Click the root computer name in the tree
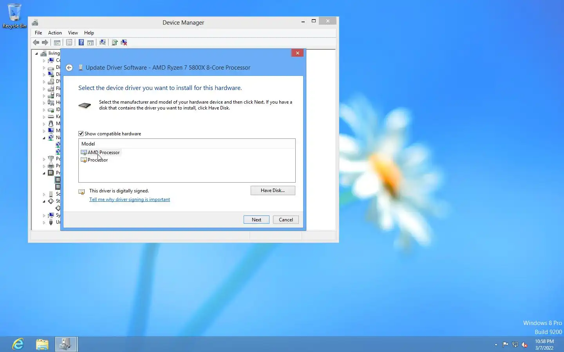Screen dimensions: 564x352 [54, 53]
